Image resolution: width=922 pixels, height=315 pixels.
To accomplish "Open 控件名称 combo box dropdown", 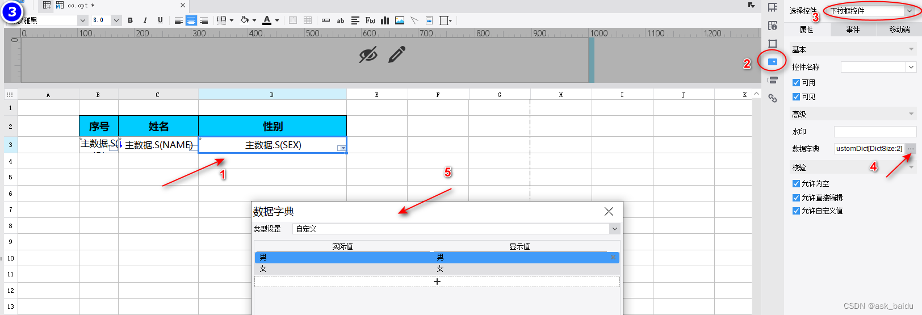I will click(911, 67).
